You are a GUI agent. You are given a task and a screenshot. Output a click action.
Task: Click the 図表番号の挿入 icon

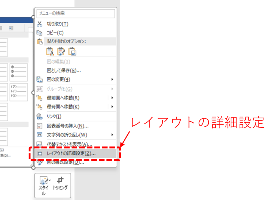(x=40, y=126)
